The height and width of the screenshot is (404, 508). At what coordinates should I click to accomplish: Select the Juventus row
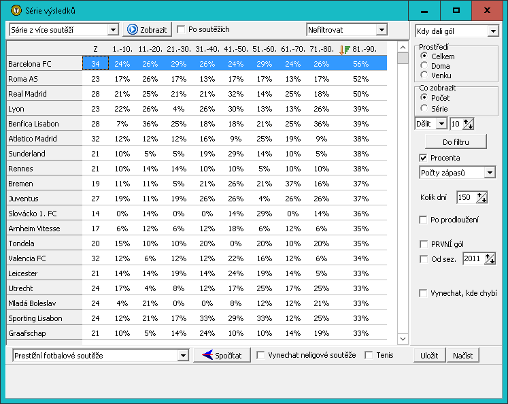click(x=197, y=199)
